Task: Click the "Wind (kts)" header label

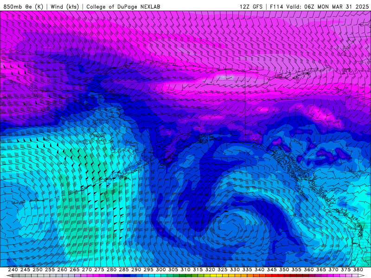Action: click(x=65, y=6)
